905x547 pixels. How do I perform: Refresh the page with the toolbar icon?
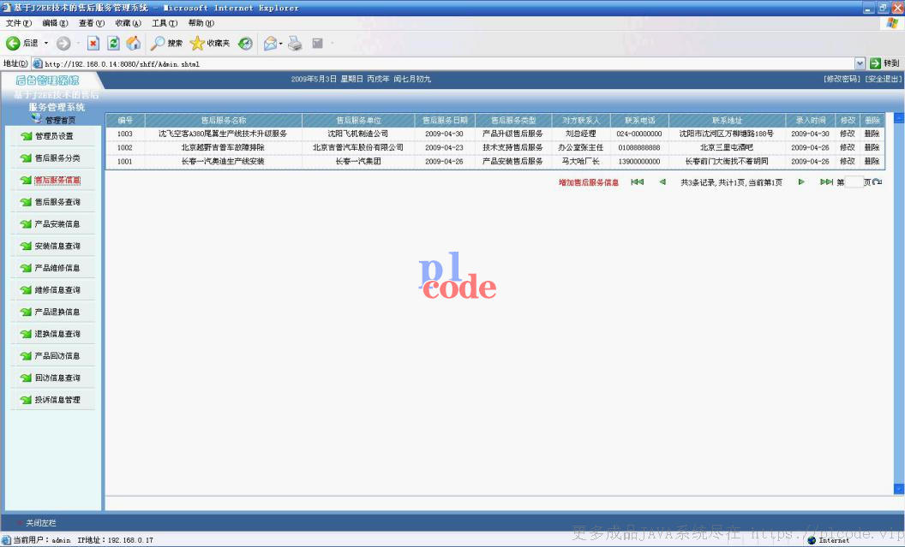114,44
